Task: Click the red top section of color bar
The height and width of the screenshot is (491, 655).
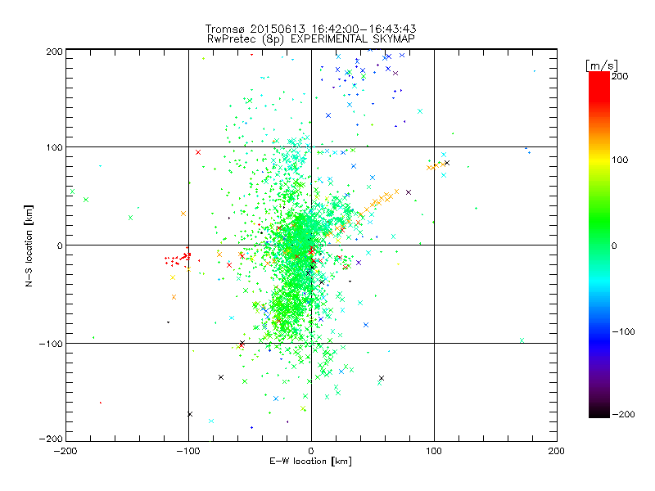Action: click(x=599, y=88)
